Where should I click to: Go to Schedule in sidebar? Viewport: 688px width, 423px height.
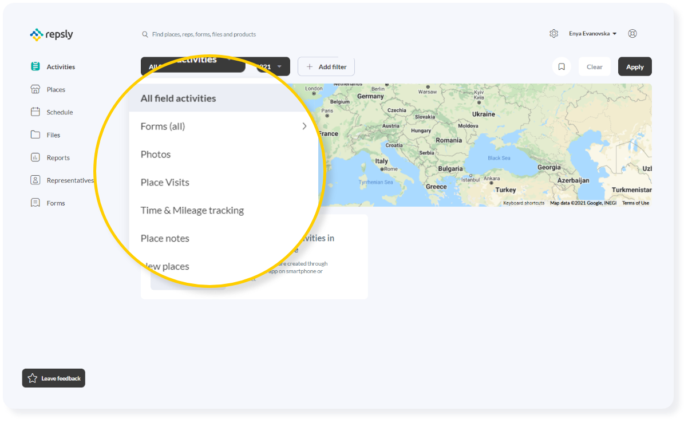point(60,112)
